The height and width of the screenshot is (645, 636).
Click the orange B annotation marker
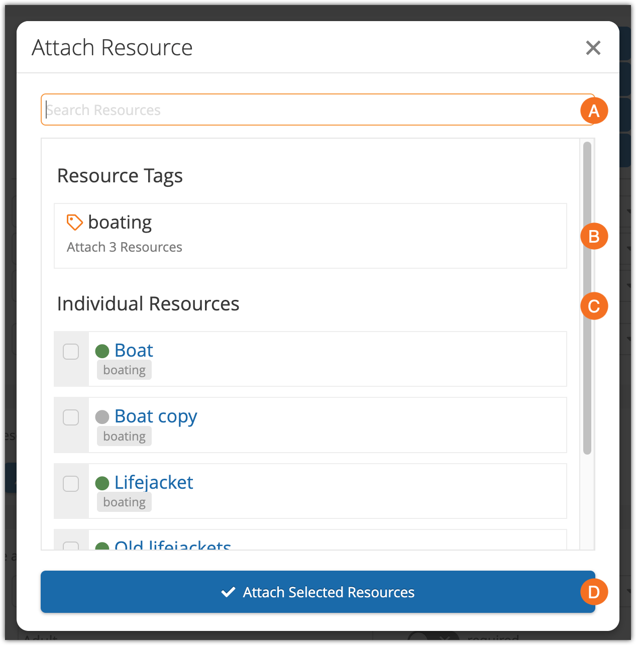(594, 236)
